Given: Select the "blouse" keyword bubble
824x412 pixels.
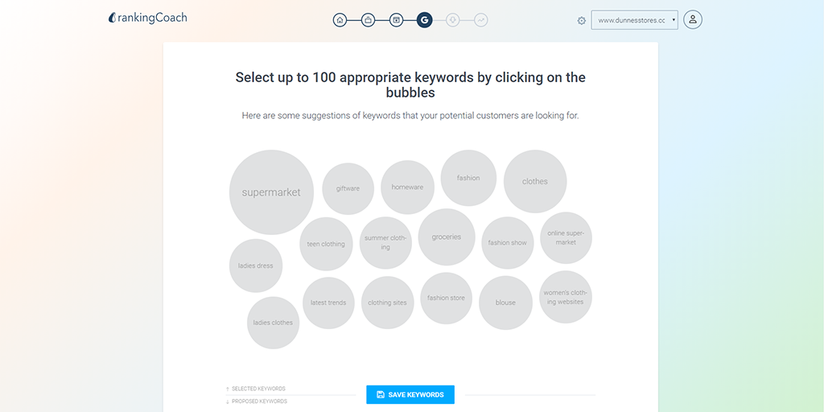Looking at the screenshot, I should click(x=505, y=303).
